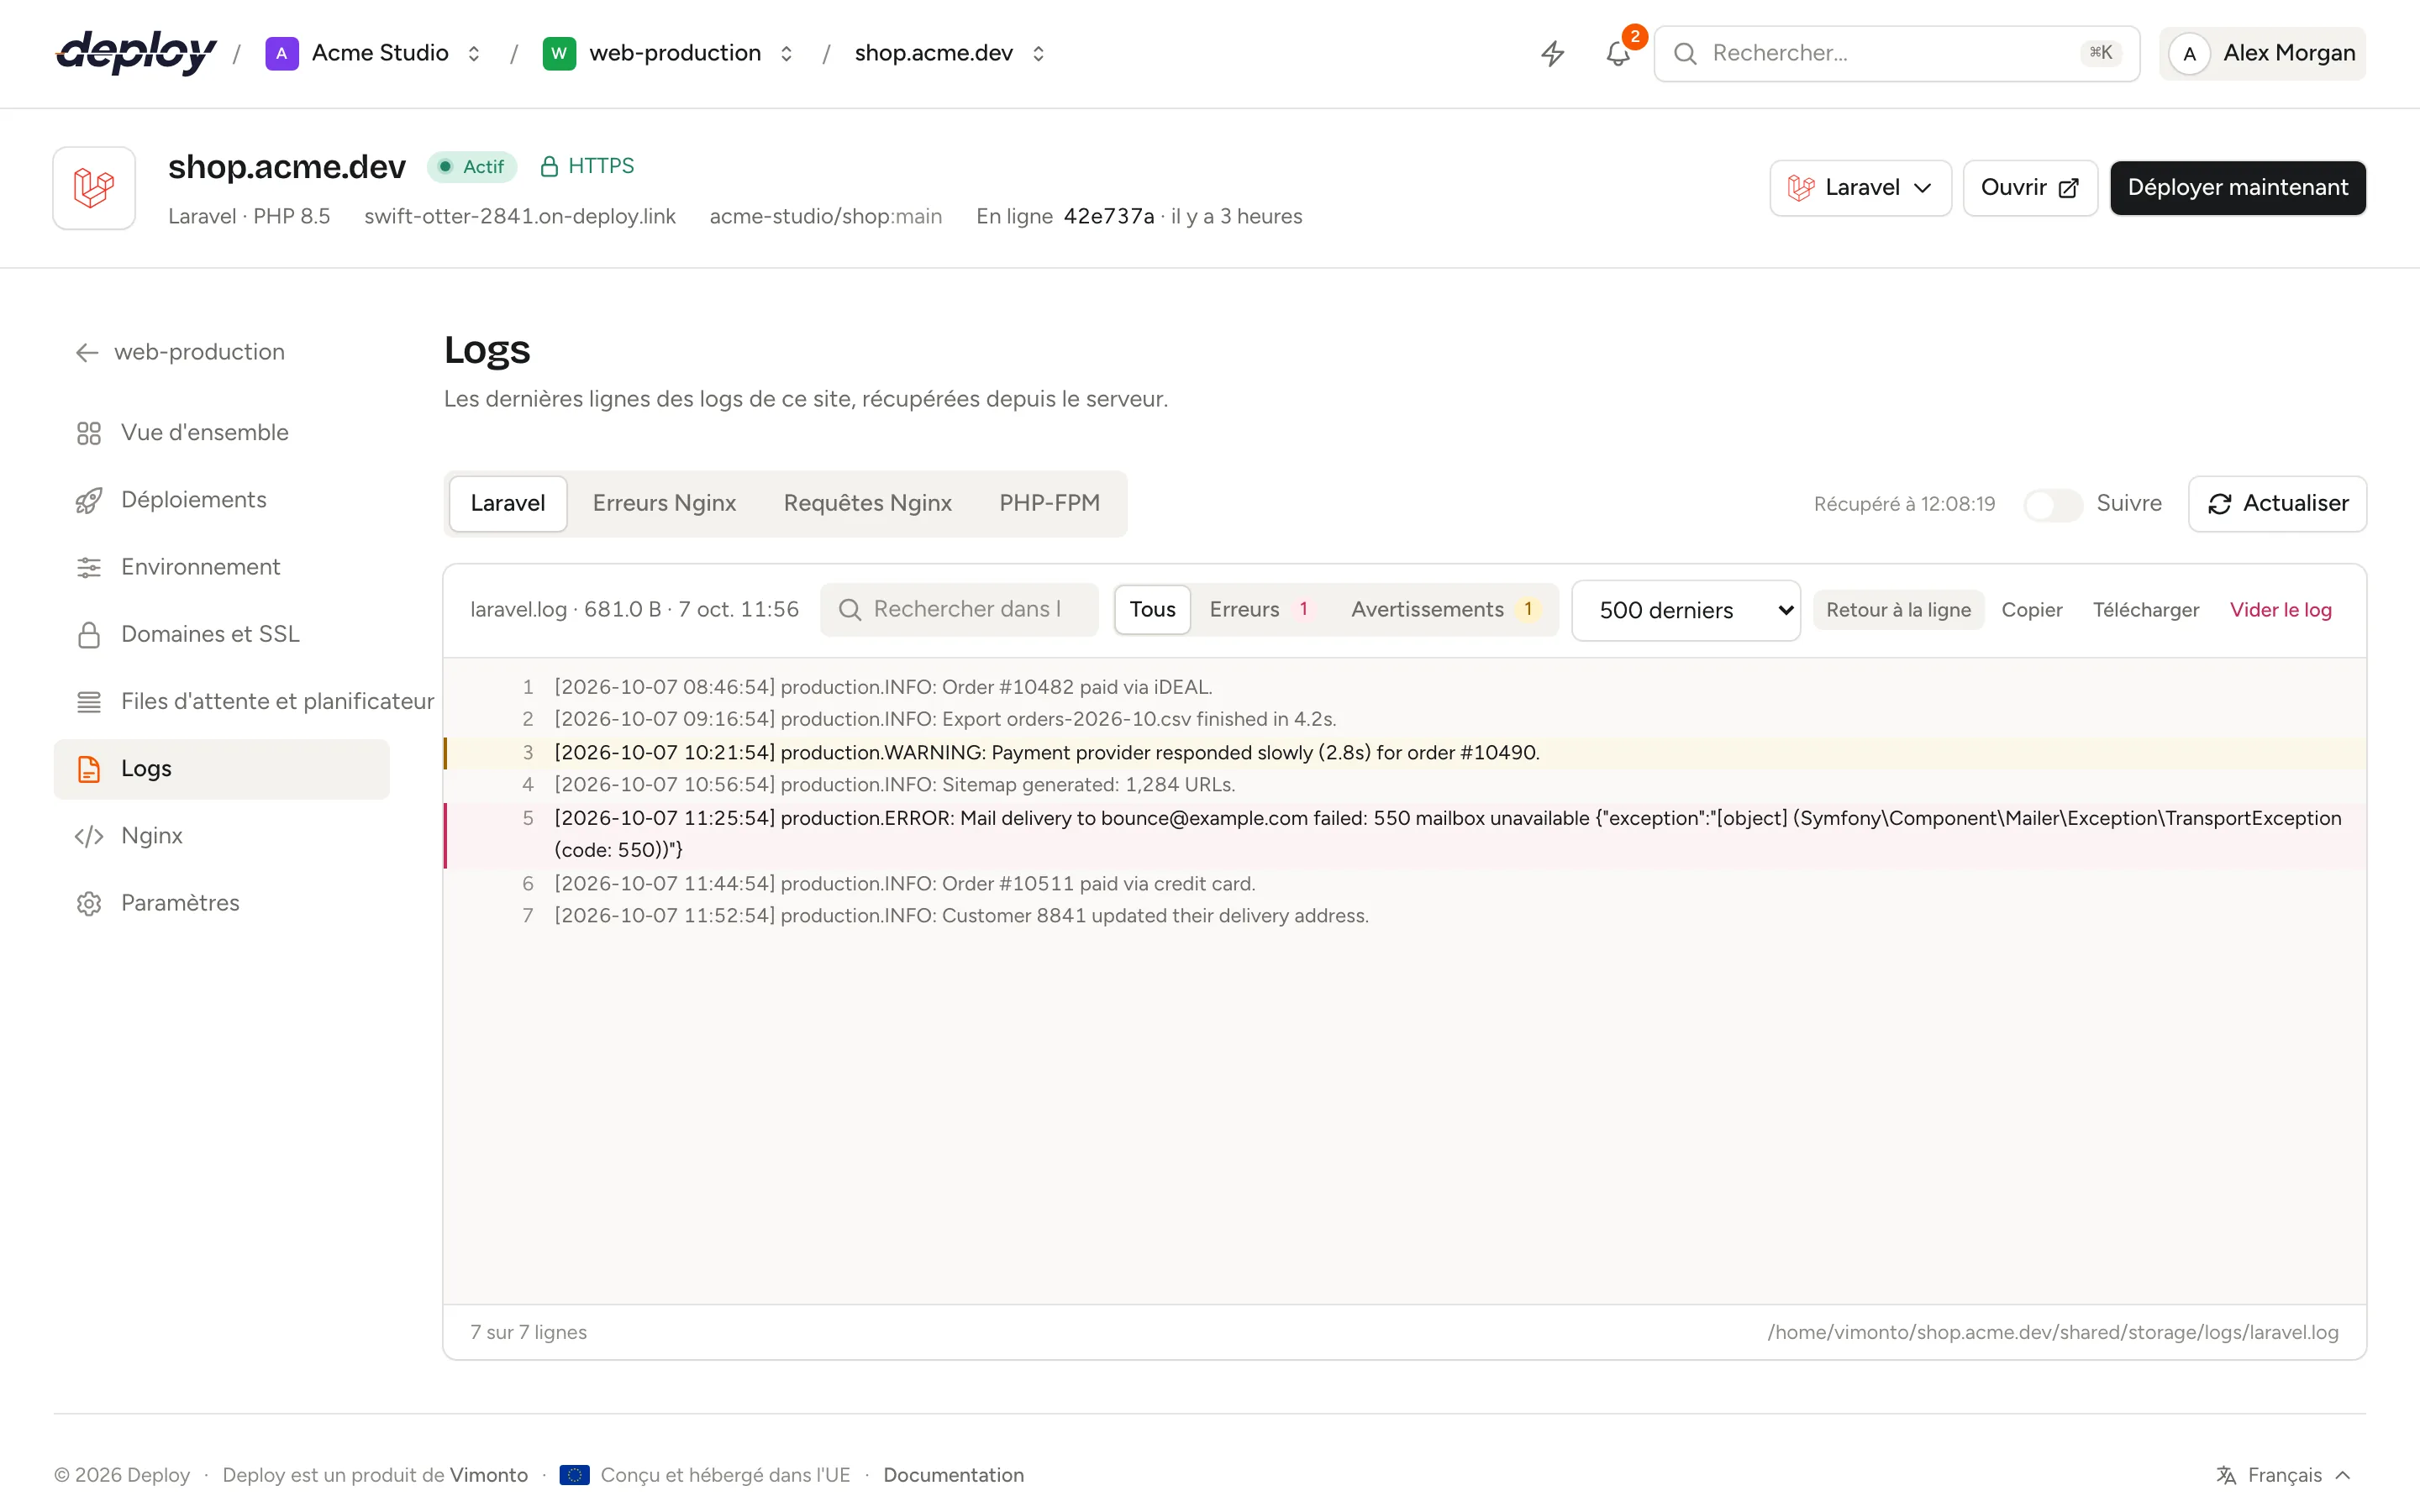Click the Logs sidebar item
2420x1512 pixels.
click(x=222, y=769)
